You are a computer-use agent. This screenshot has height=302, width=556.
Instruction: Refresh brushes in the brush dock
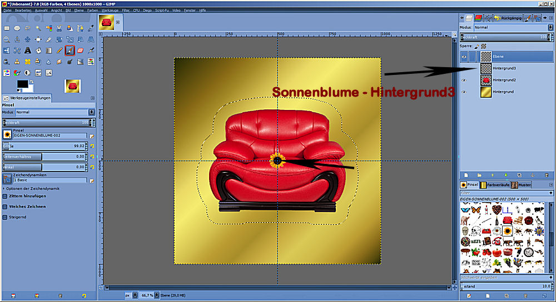544,296
